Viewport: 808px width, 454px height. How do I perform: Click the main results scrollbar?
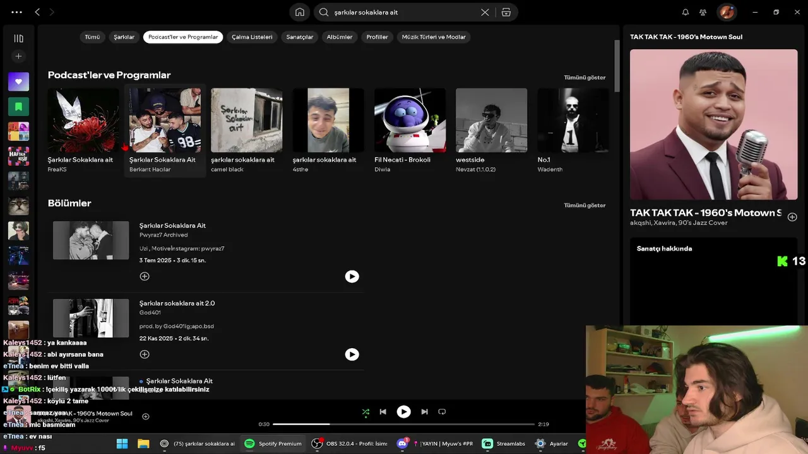tap(617, 67)
